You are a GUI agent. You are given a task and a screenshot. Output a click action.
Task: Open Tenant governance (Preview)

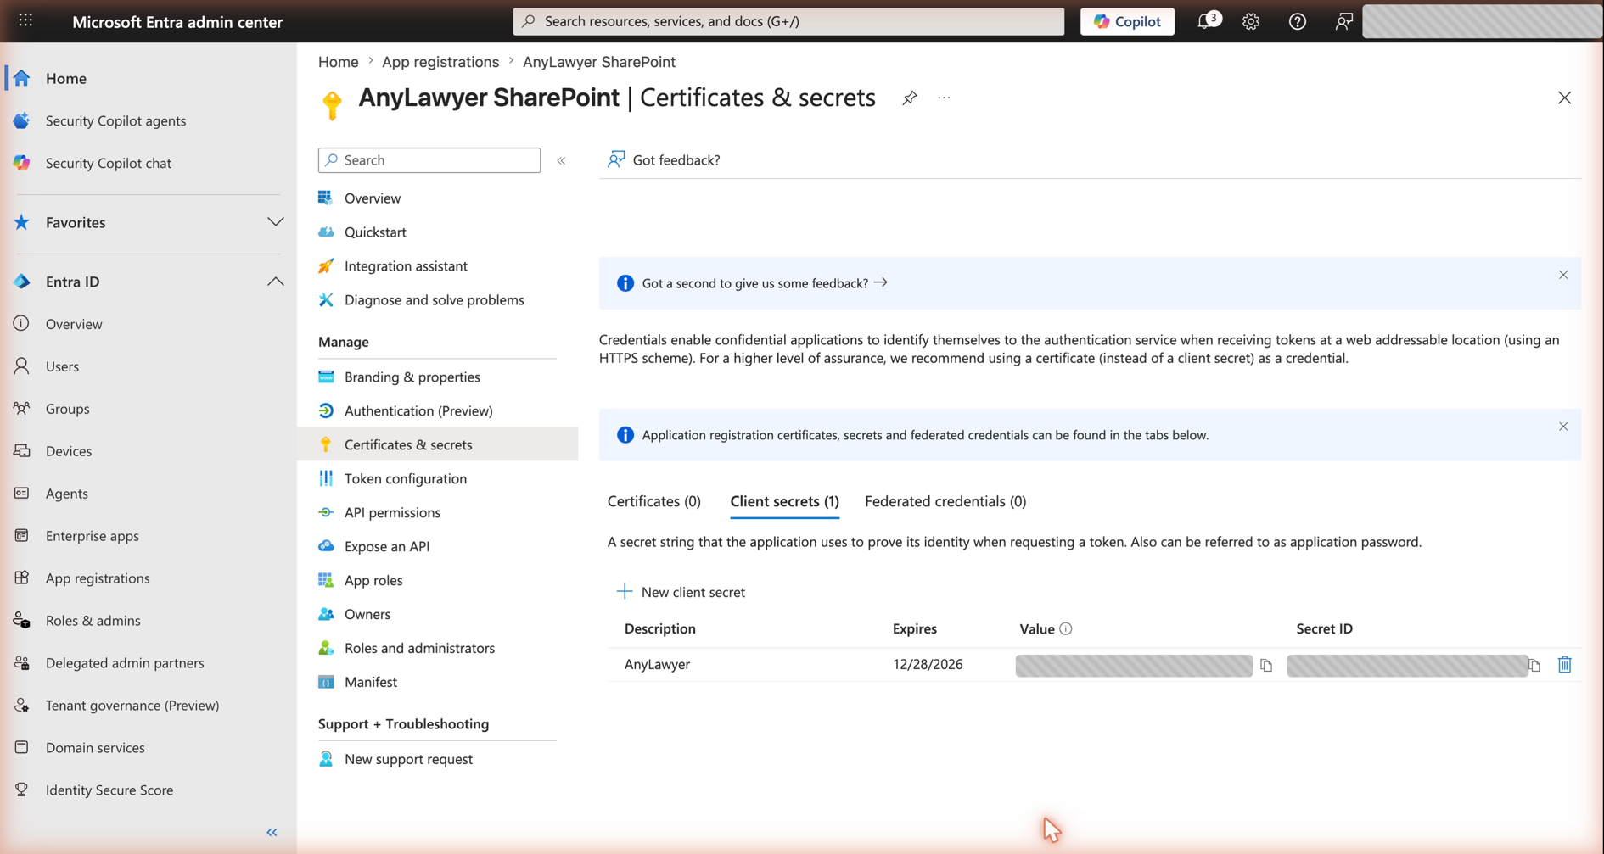point(132,706)
